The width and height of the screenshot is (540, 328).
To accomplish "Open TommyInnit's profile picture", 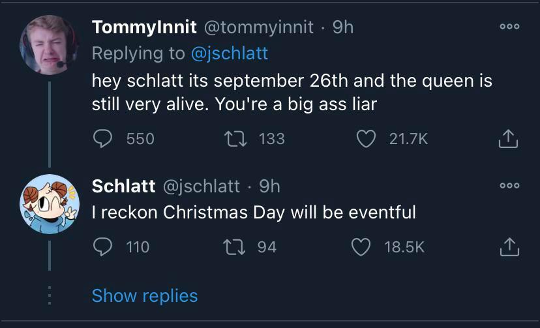I will [x=49, y=44].
